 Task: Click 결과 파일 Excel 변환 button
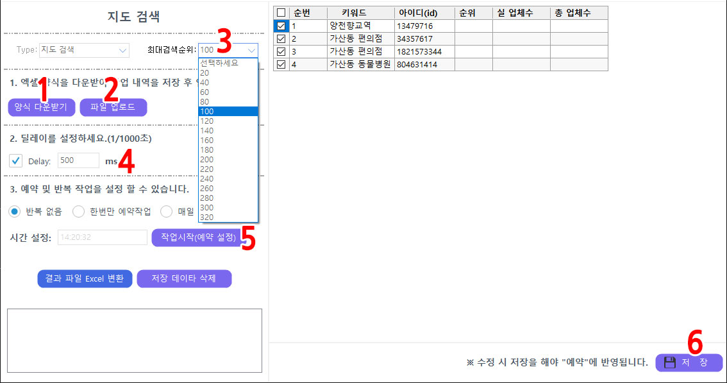tap(85, 278)
